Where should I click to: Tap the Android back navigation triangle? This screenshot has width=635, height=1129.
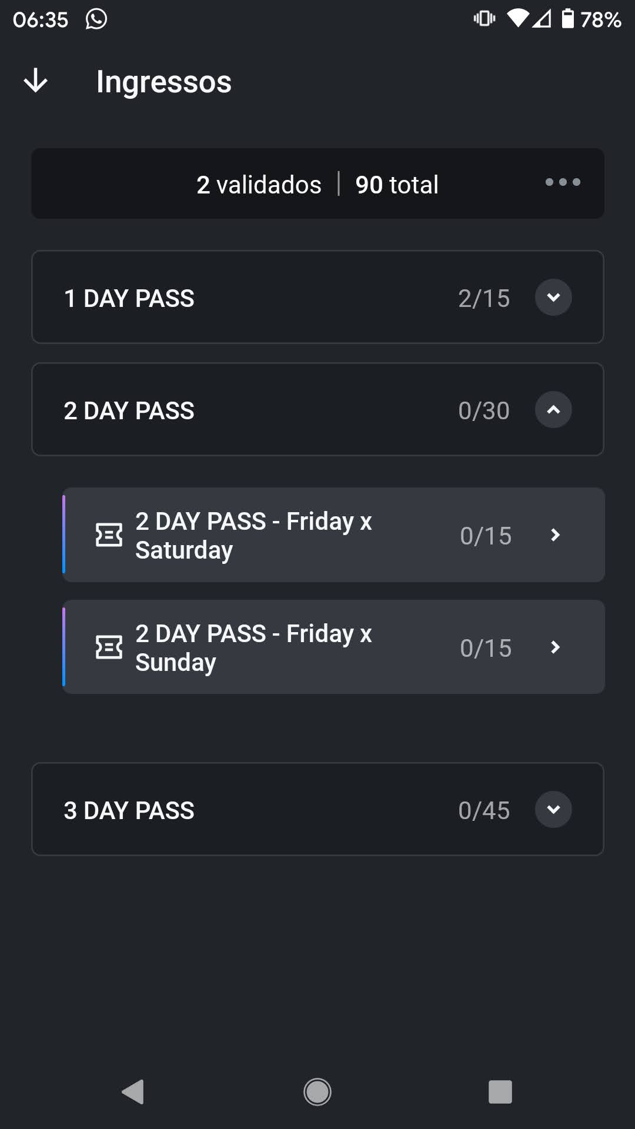[133, 1092]
